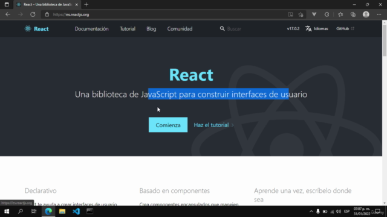Go to the Blog page
The image size is (387, 217).
coord(151,29)
